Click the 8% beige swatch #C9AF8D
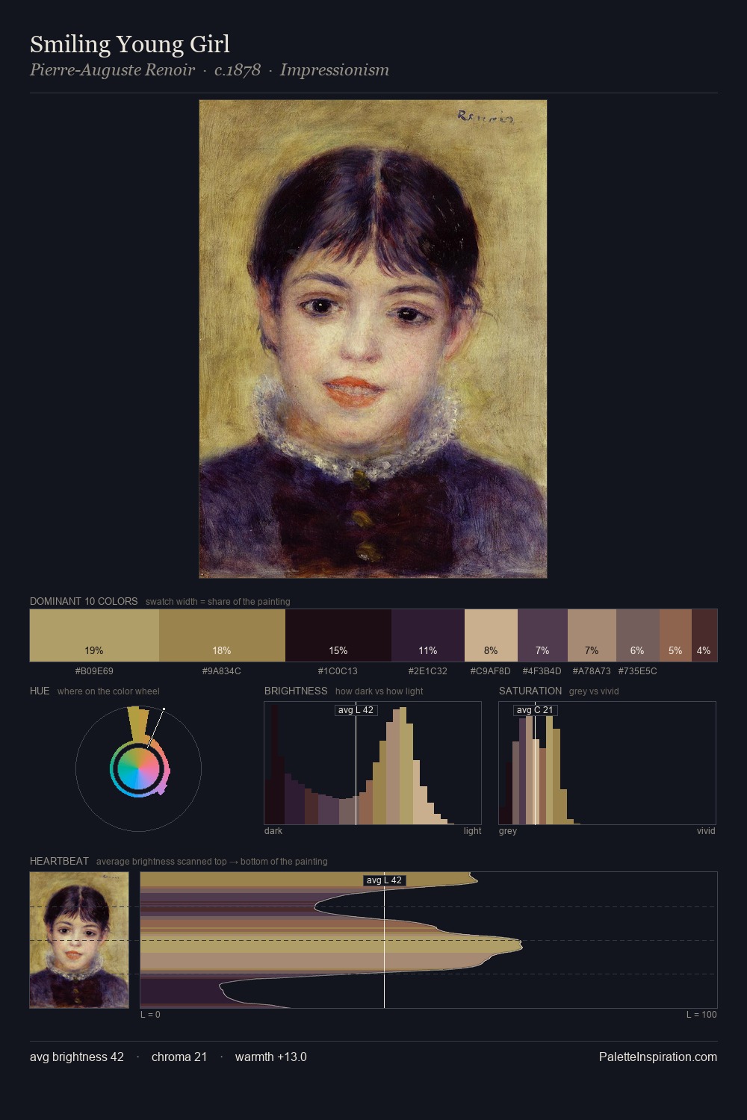This screenshot has height=1120, width=747. click(x=491, y=635)
